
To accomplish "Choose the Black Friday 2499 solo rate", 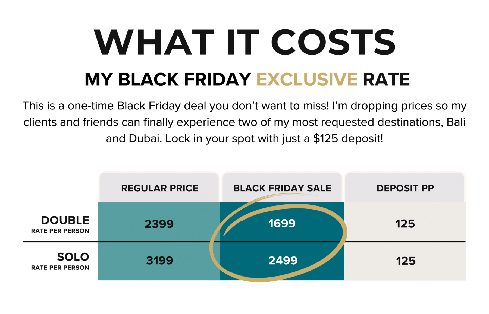I will [283, 261].
